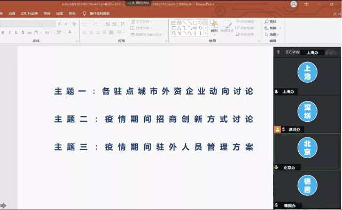
Task: Click the increase font size icon
Action: [59, 24]
